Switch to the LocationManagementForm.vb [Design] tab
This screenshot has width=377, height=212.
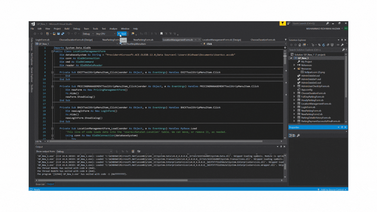pos(222,40)
